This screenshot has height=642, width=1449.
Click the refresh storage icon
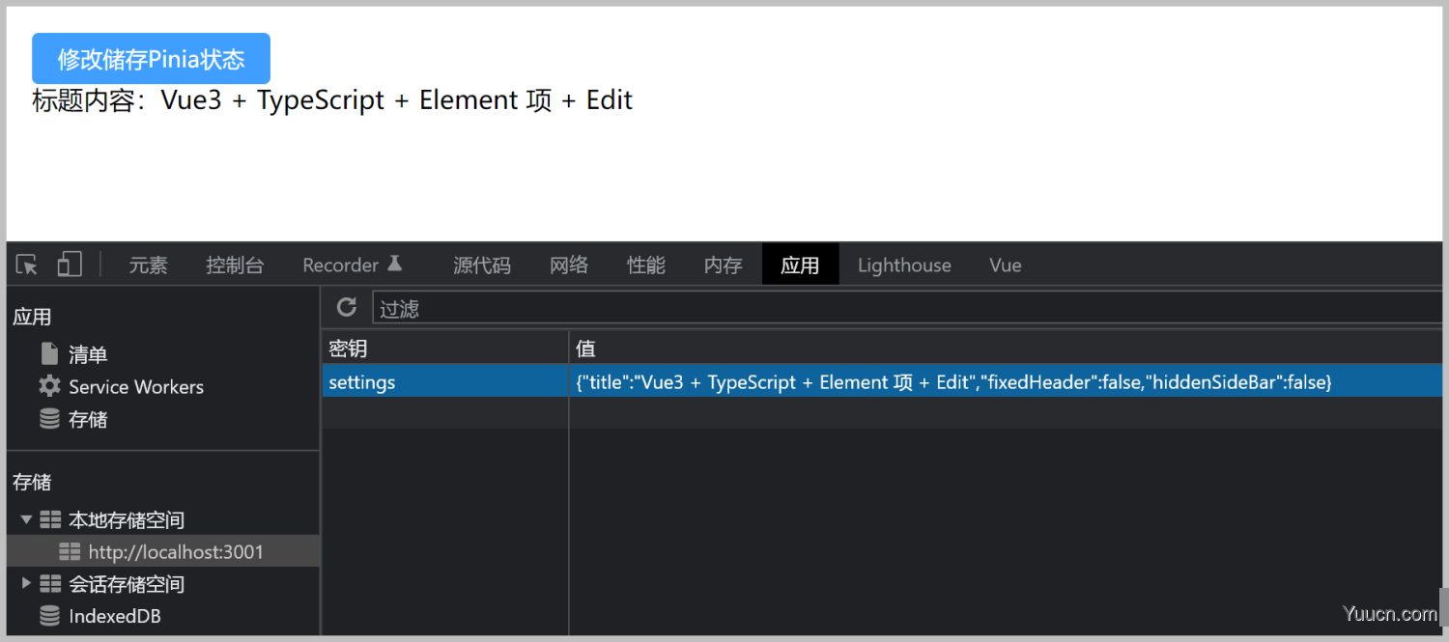346,307
